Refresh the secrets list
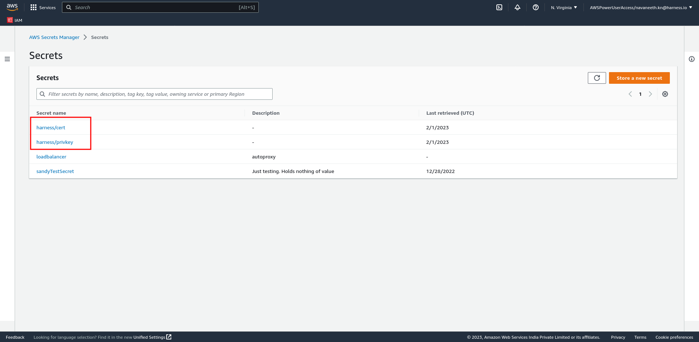699x342 pixels. pyautogui.click(x=597, y=78)
